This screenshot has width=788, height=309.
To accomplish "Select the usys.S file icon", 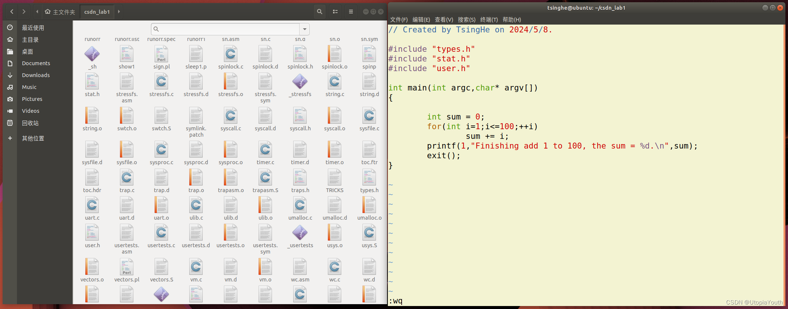I will click(369, 233).
